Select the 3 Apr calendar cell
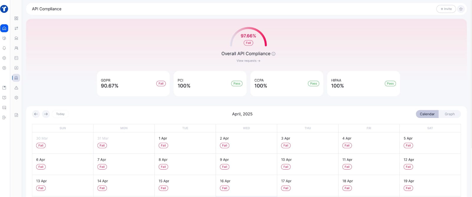The height and width of the screenshot is (197, 472). (x=307, y=143)
